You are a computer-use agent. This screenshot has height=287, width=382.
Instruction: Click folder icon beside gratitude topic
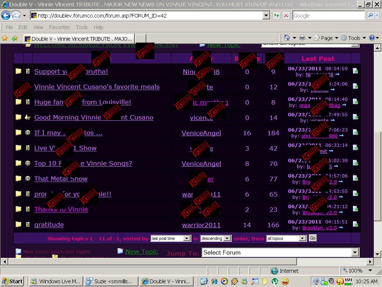[19, 224]
